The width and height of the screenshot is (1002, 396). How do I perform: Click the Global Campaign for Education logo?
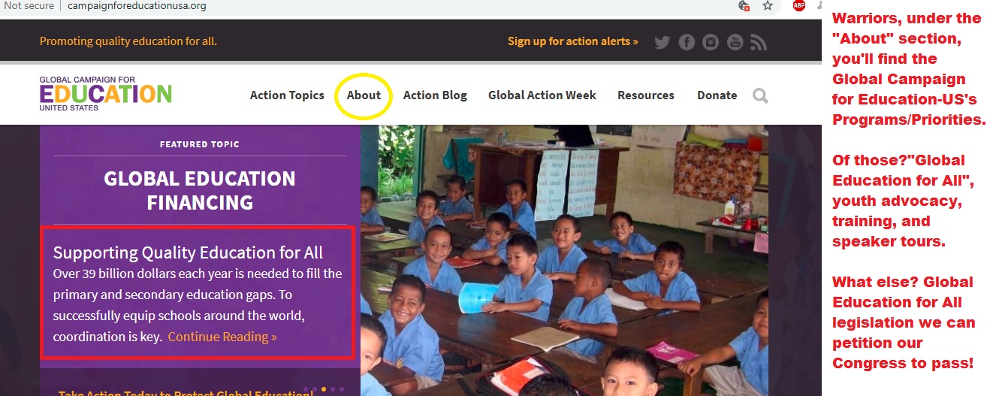pyautogui.click(x=106, y=93)
